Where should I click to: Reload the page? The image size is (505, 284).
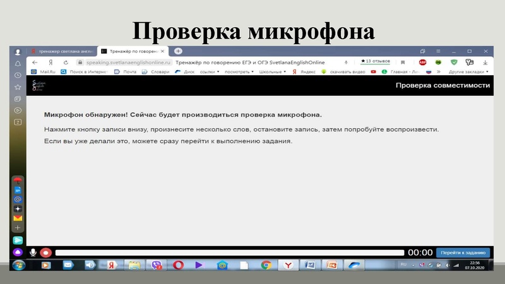coord(66,62)
